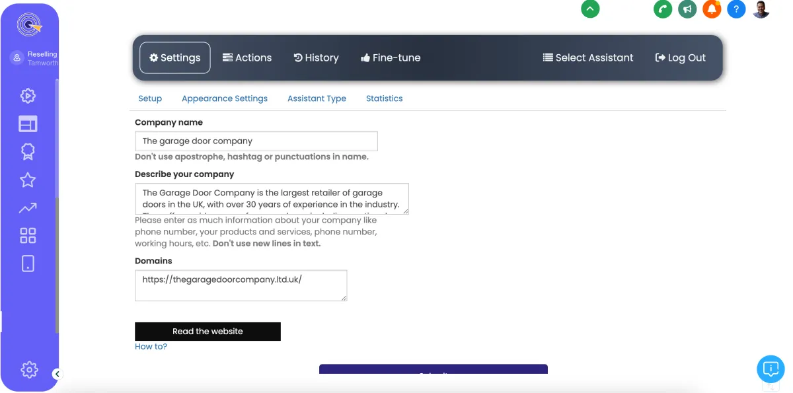Image resolution: width=793 pixels, height=393 pixels.
Task: Click into the Domains textarea
Action: (x=241, y=285)
